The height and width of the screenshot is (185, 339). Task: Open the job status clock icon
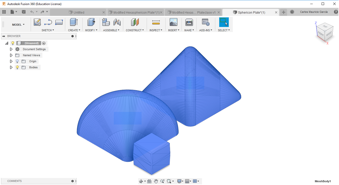[292, 12]
